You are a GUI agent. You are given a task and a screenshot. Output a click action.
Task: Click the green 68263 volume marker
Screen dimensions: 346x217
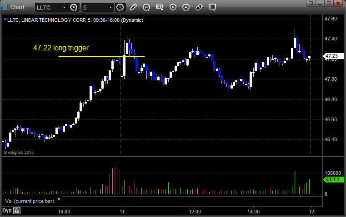click(334, 179)
